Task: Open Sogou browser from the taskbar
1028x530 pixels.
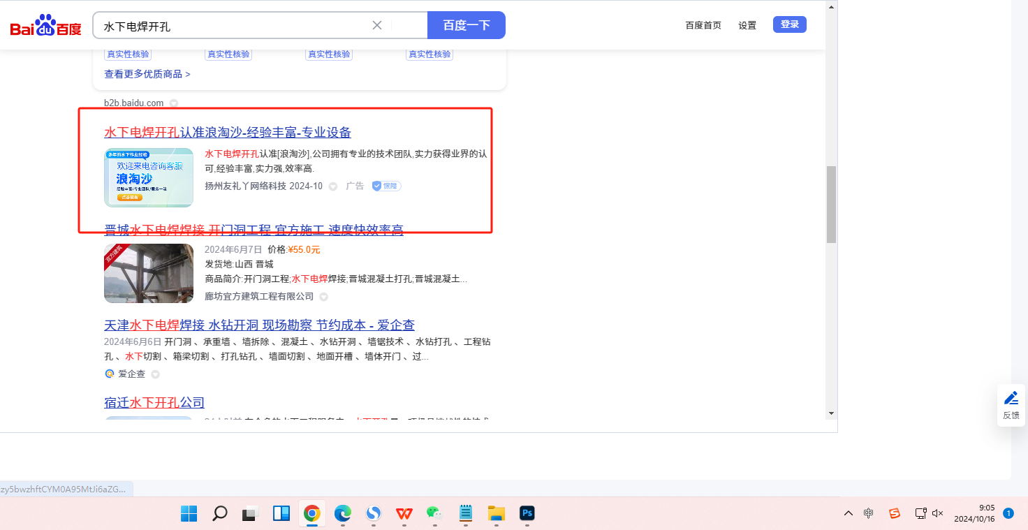Action: click(374, 514)
